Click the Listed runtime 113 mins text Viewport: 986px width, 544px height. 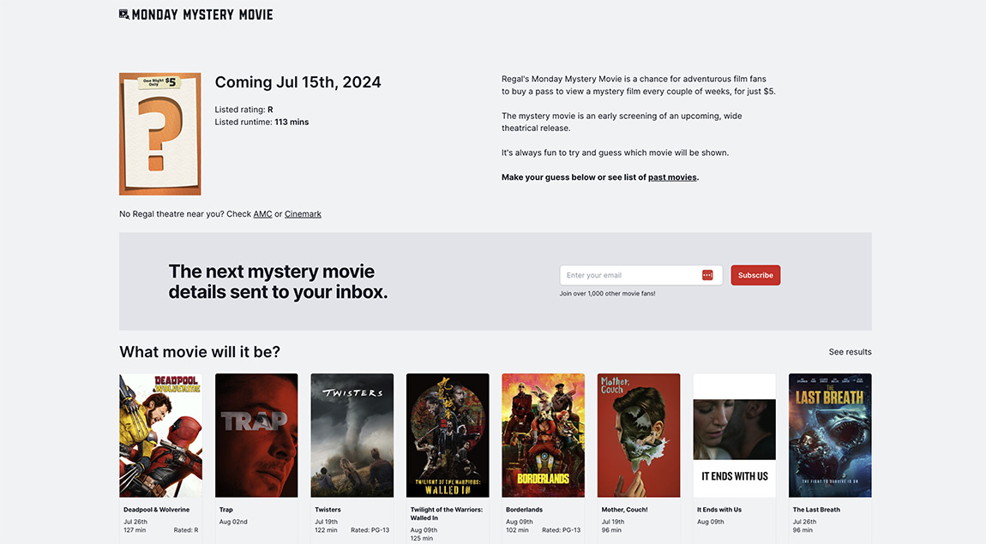coord(262,122)
